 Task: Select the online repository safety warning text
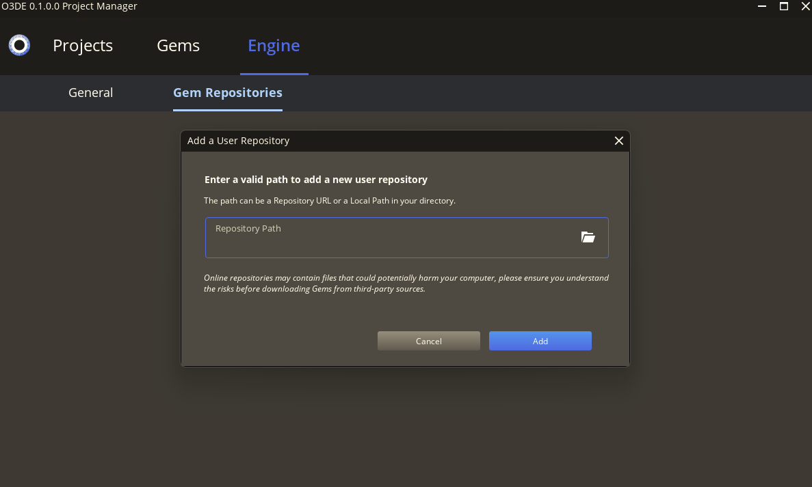406,283
